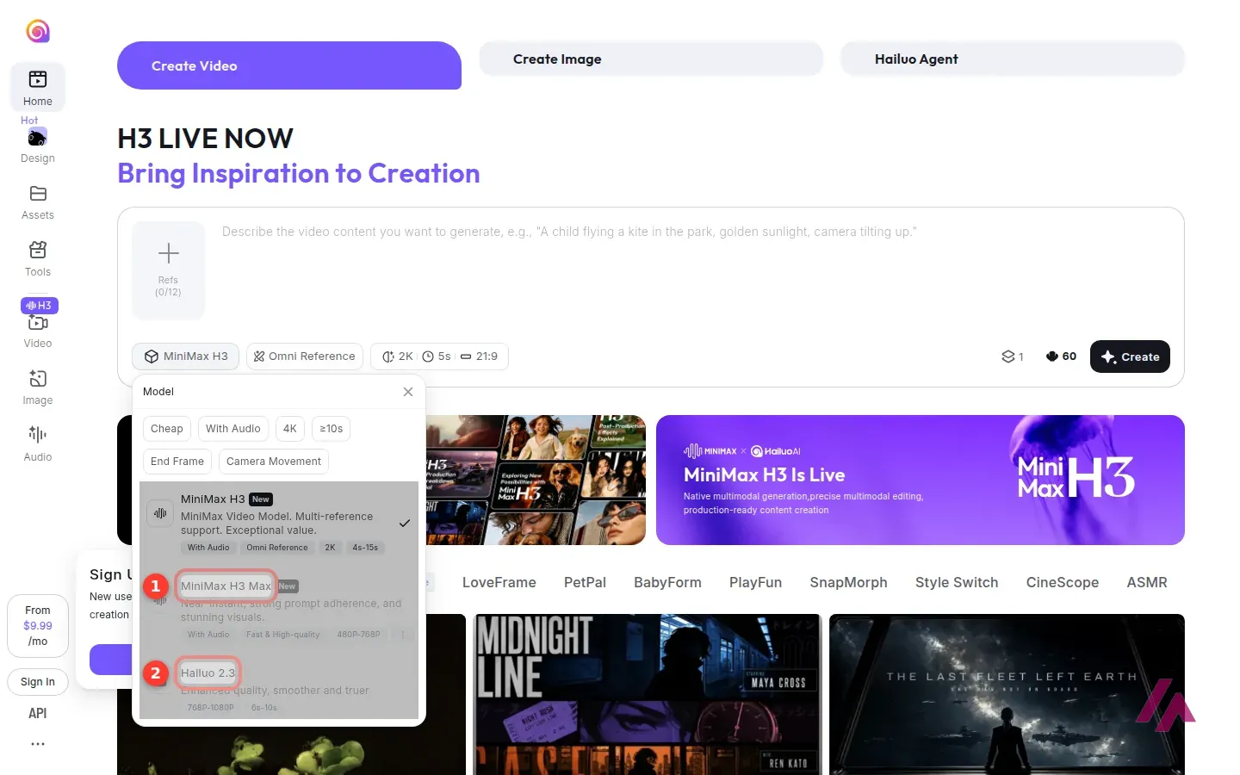Close the Model panel with X
This screenshot has width=1240, height=775.
(x=408, y=392)
